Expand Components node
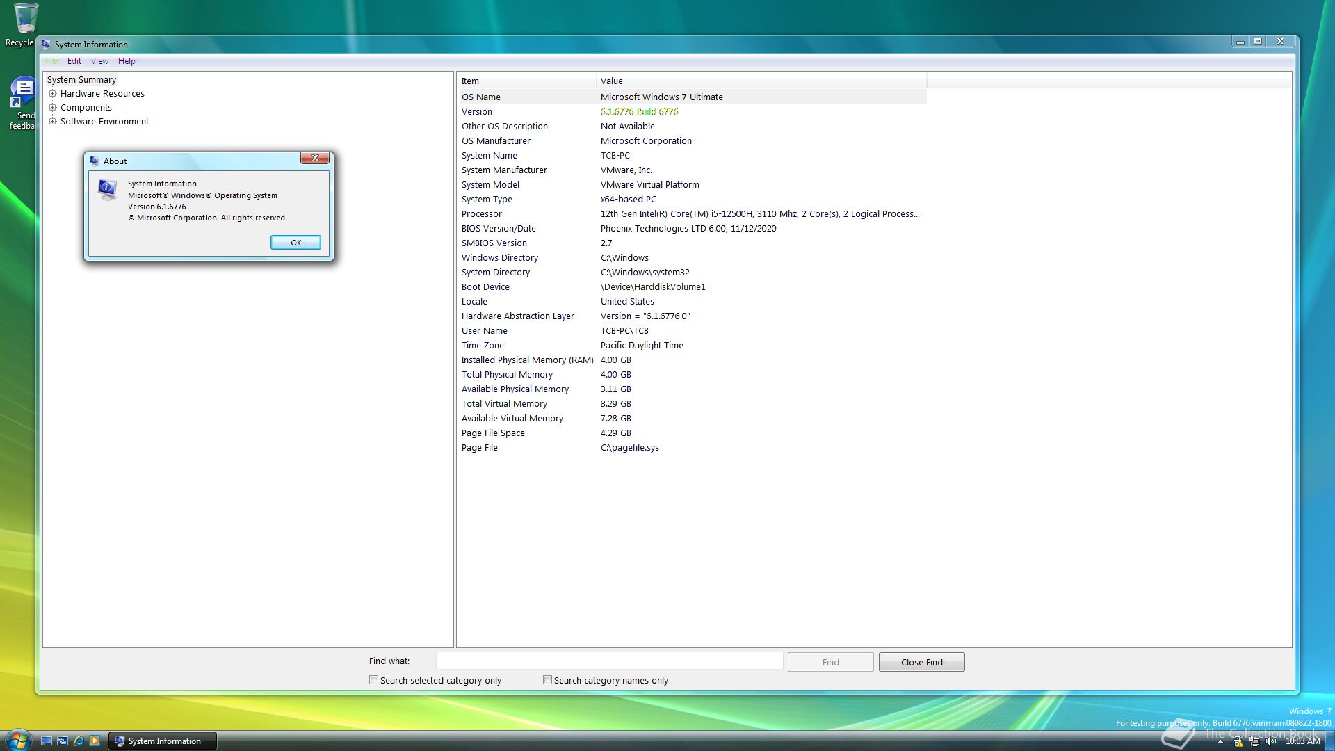This screenshot has width=1335, height=751. (52, 107)
